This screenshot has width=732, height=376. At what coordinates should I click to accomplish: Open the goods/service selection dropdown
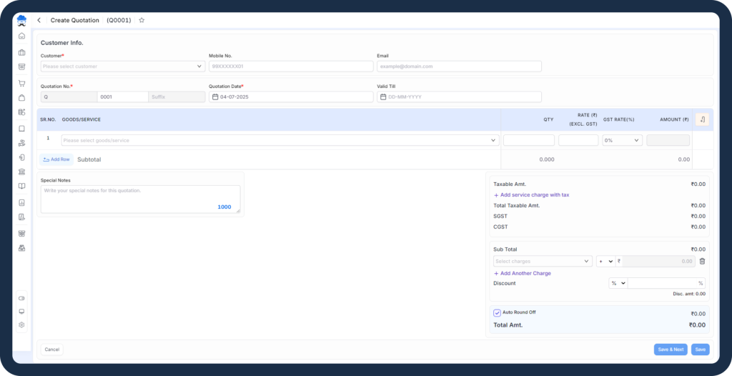coord(280,140)
